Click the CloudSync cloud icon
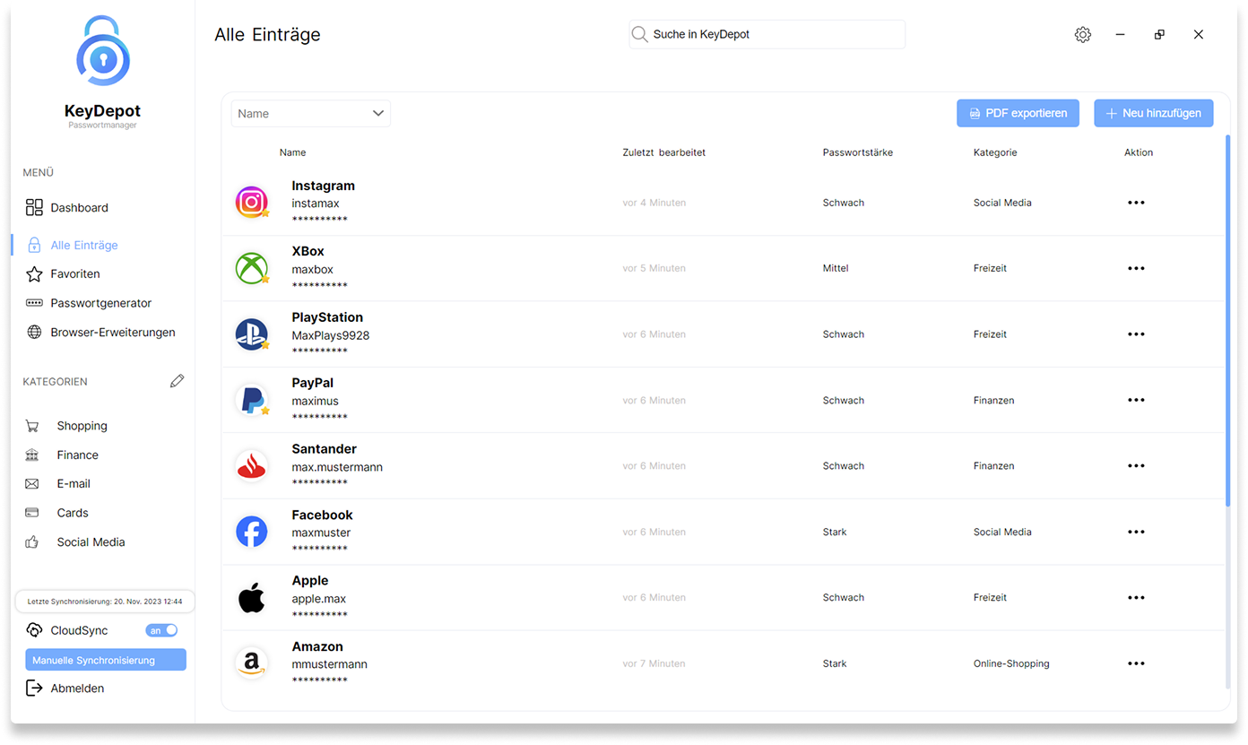 pos(34,630)
